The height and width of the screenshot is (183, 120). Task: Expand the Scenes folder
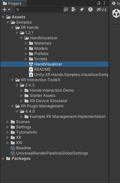[x=8, y=122]
